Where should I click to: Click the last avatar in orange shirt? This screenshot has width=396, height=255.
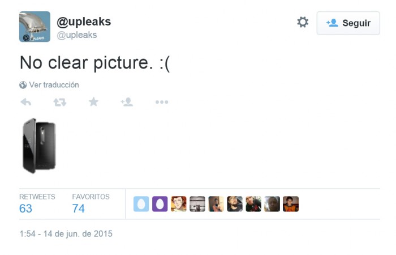pos(291,204)
